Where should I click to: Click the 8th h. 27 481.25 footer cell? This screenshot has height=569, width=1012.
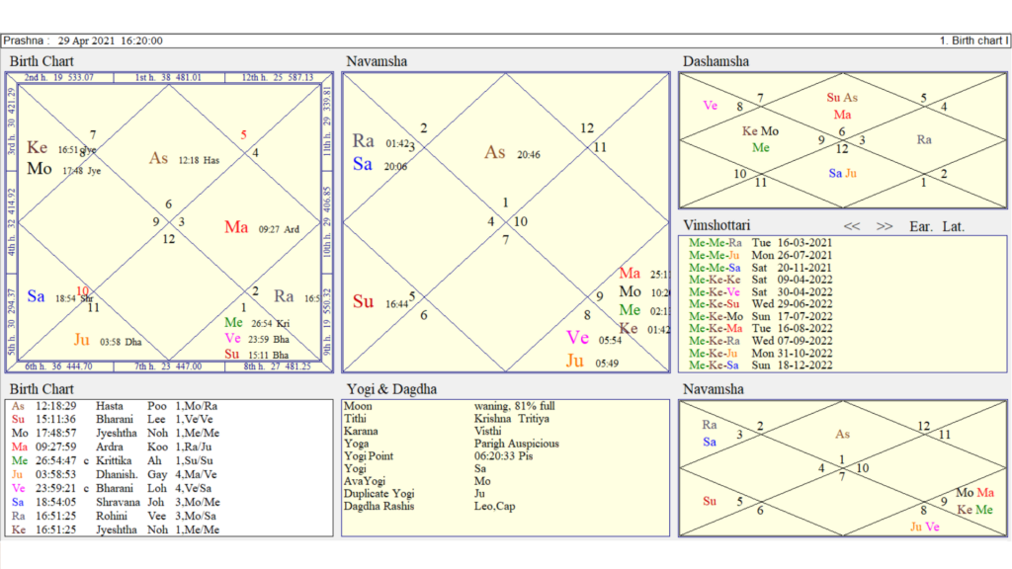(x=278, y=366)
